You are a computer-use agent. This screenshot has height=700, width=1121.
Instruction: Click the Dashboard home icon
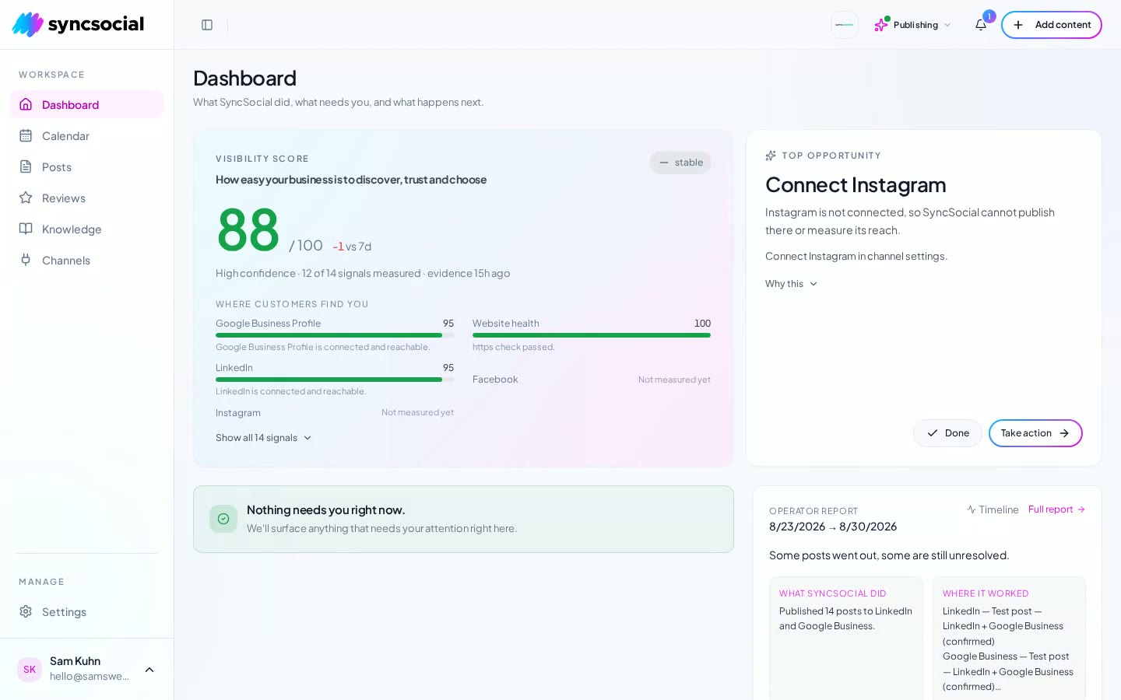[x=26, y=104]
